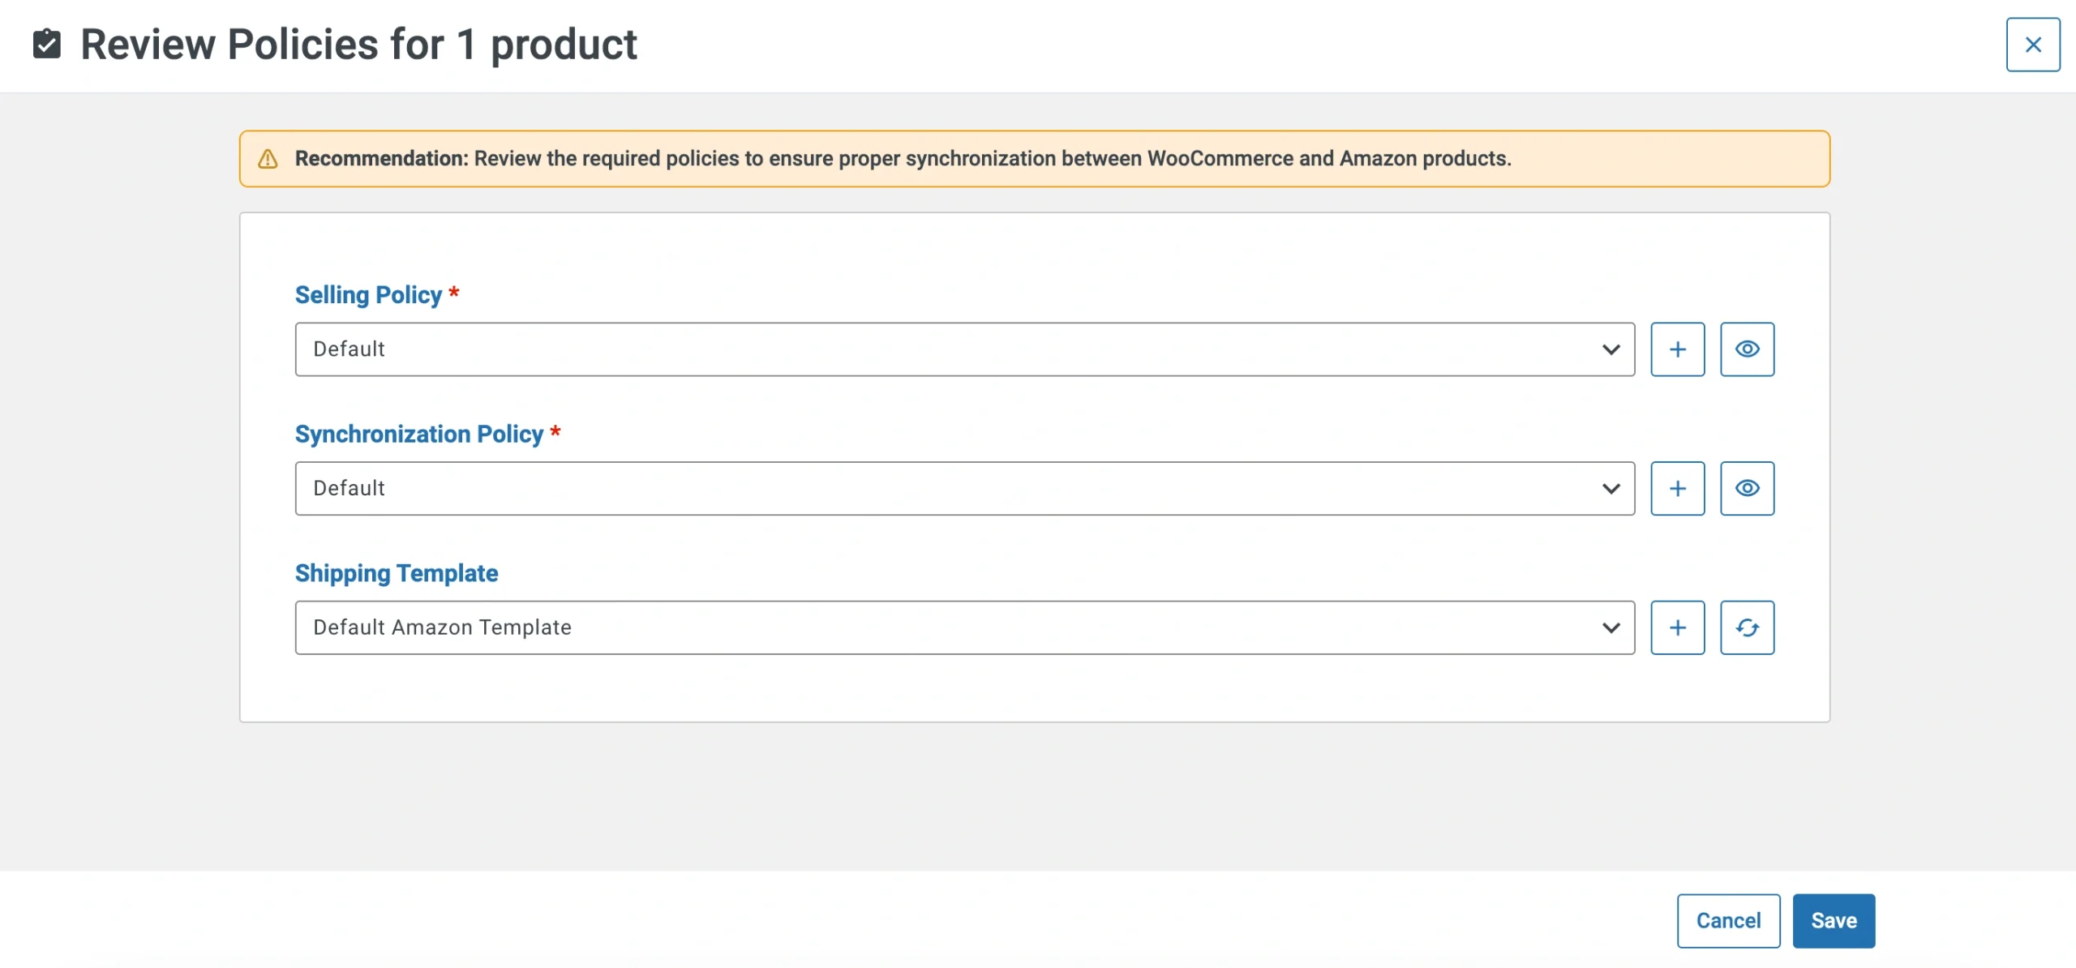Add a new Synchronization Policy with plus icon

pyautogui.click(x=1677, y=488)
